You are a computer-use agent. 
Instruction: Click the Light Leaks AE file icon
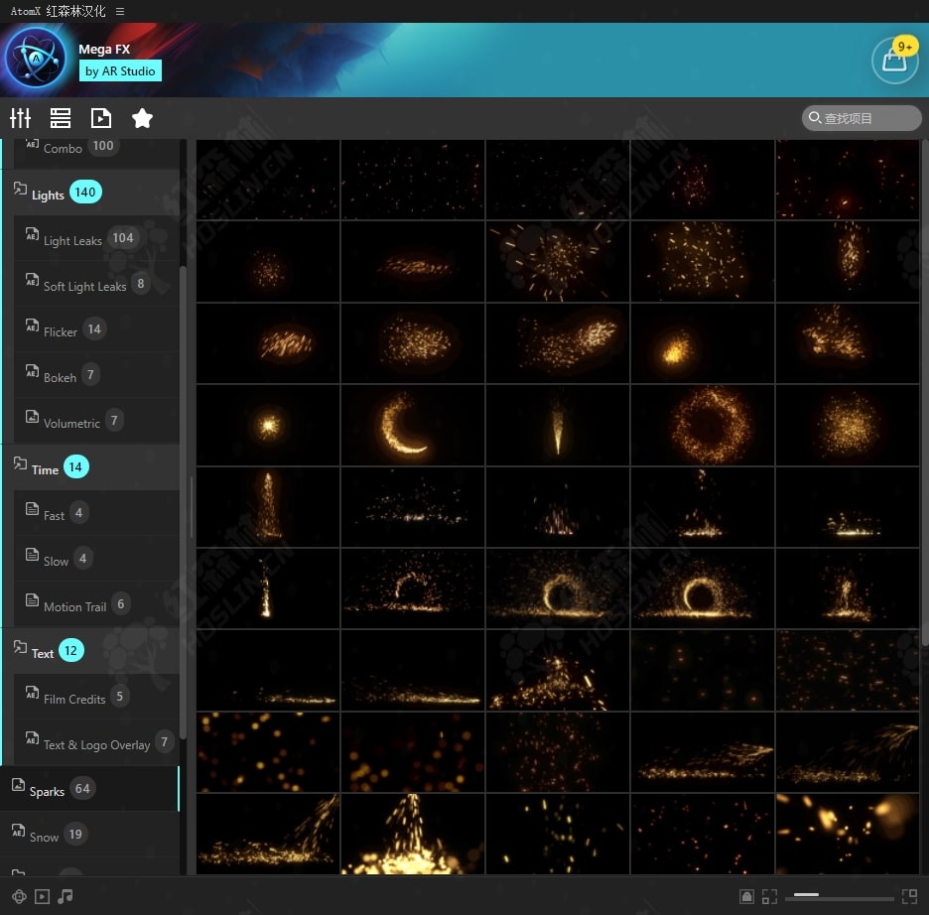(x=32, y=234)
